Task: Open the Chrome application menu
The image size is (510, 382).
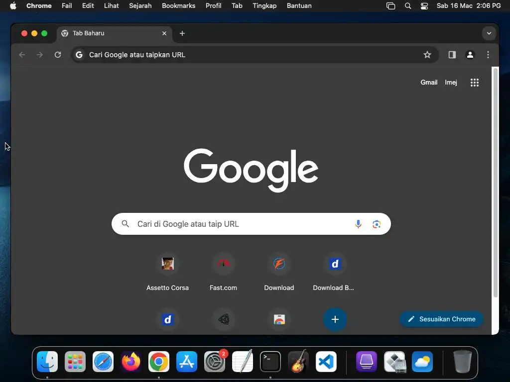Action: [39, 6]
